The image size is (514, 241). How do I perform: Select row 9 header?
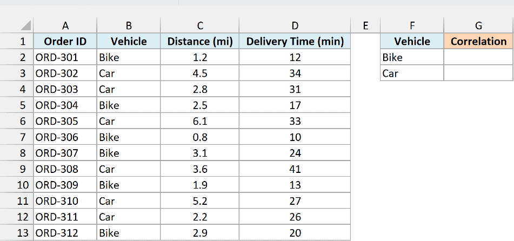(17, 169)
